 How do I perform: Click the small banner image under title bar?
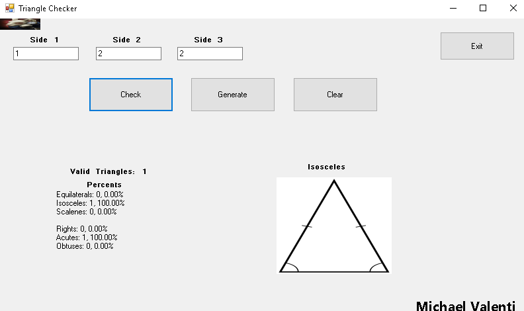coord(20,24)
